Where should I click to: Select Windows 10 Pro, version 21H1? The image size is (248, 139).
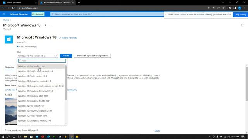[x=41, y=106]
